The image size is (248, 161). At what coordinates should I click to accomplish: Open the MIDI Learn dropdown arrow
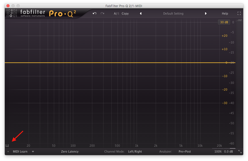click(x=33, y=151)
